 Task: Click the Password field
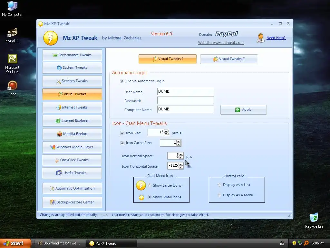pos(185,100)
